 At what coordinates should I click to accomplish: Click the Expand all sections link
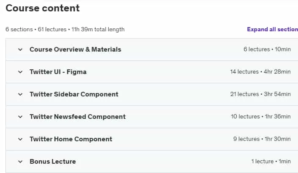272,29
